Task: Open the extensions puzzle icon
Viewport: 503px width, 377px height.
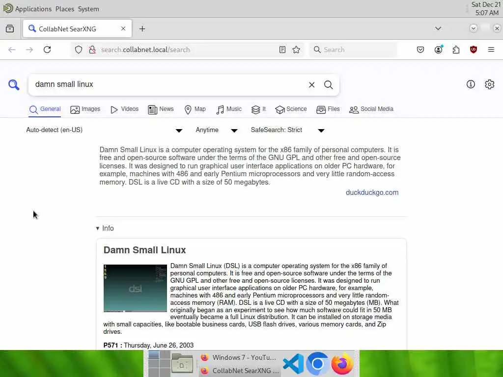Action: coord(456,50)
